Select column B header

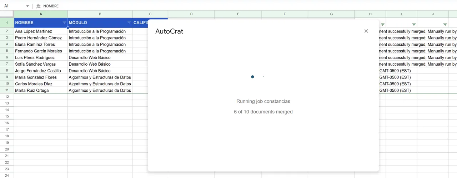(100, 14)
